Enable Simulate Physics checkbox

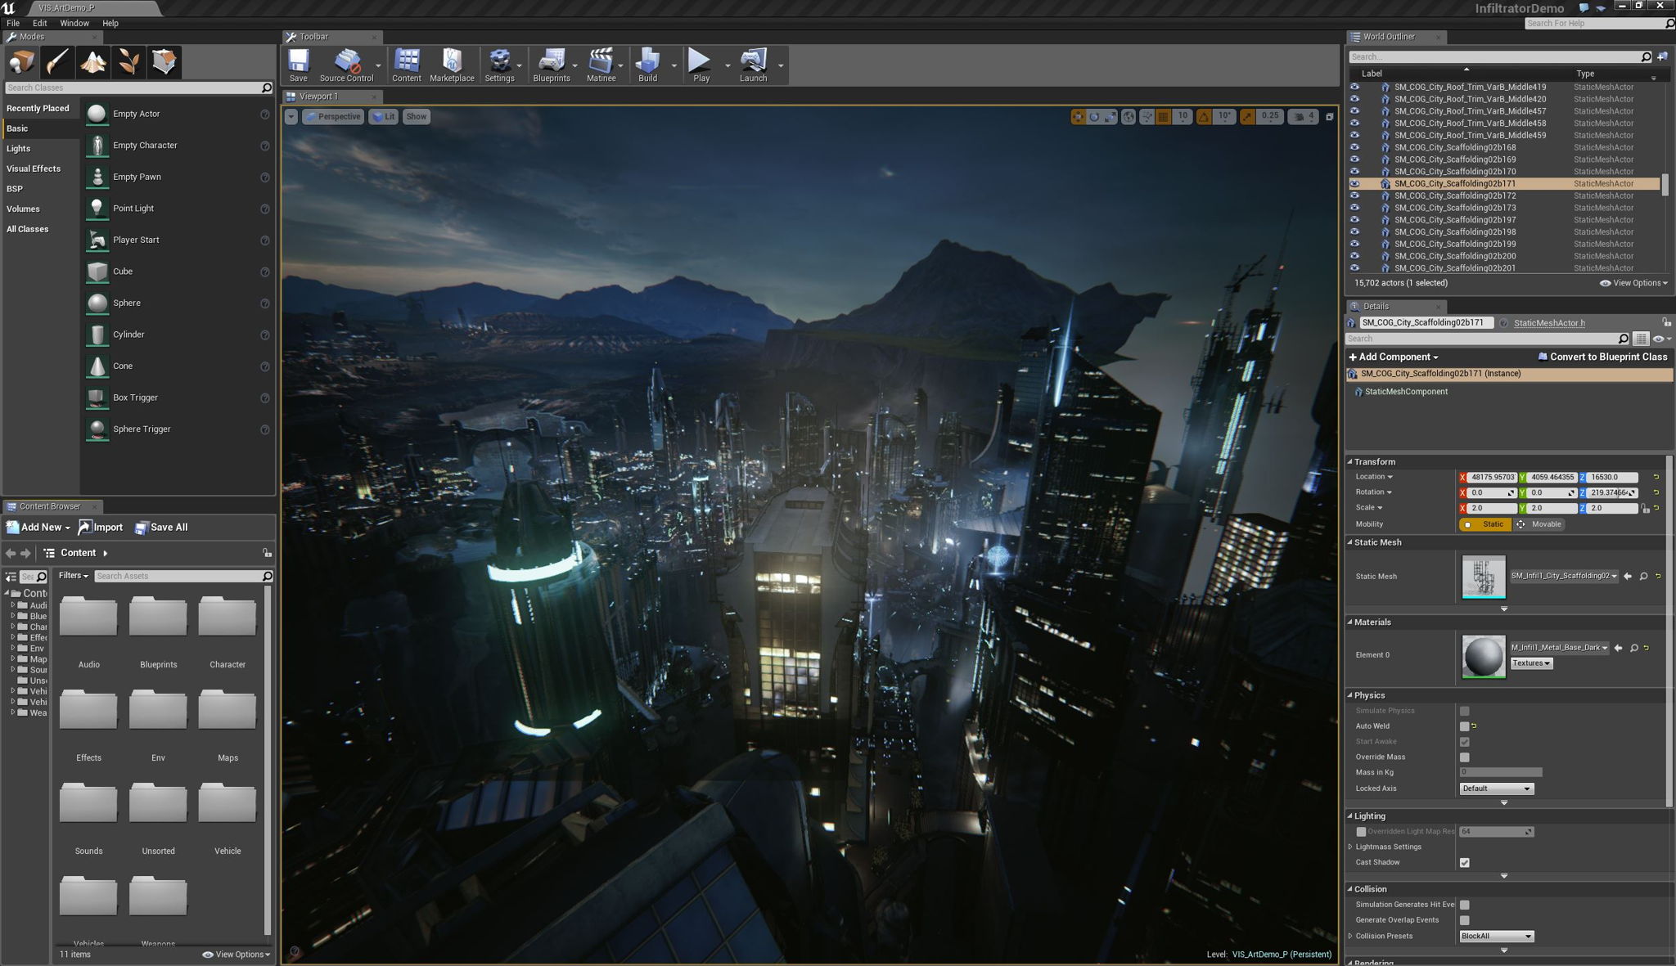[x=1464, y=709]
